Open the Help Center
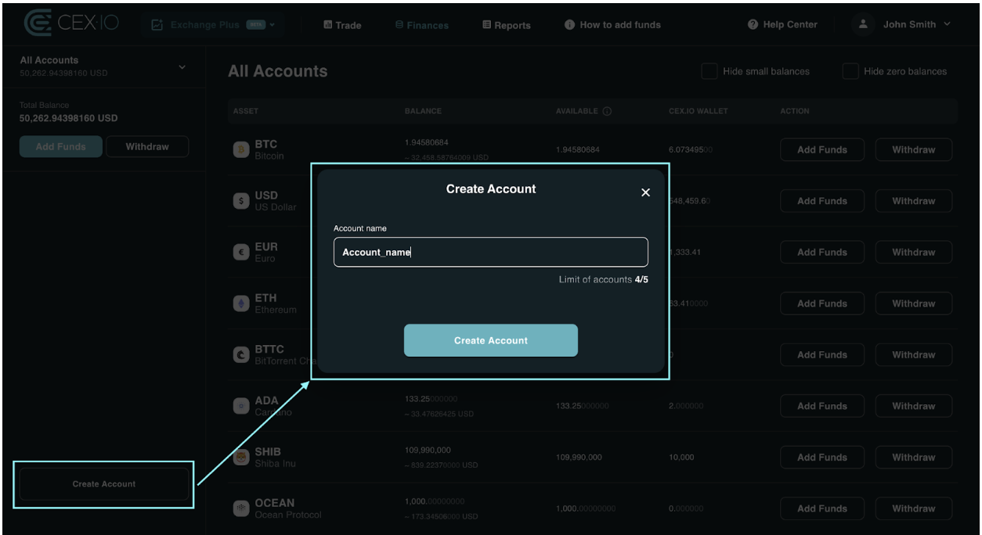 [782, 24]
